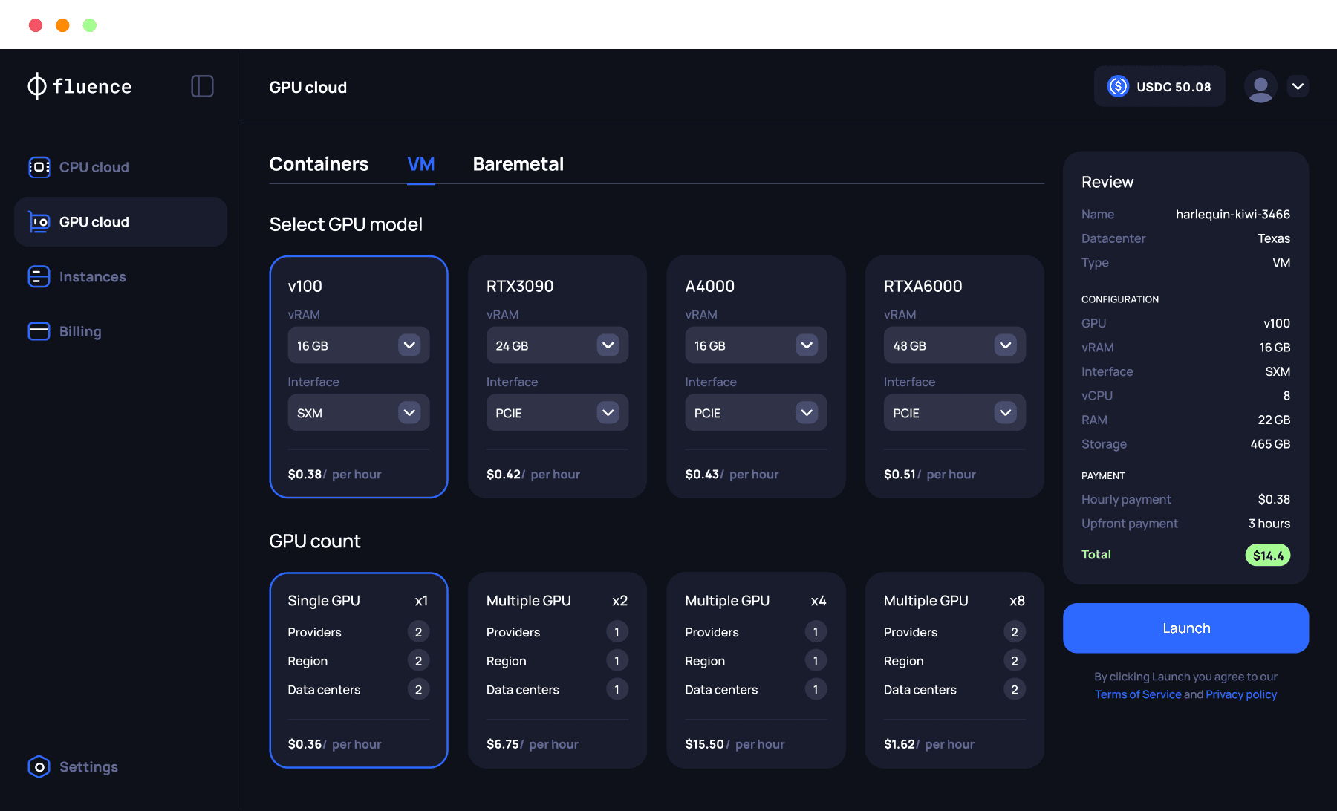The image size is (1337, 811).
Task: Open the Privacy policy link
Action: pyautogui.click(x=1241, y=694)
